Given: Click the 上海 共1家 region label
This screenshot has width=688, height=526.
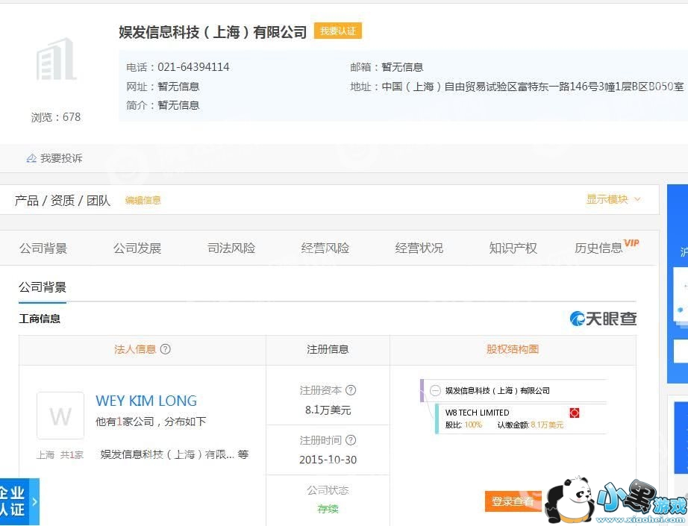Looking at the screenshot, I should 60,455.
